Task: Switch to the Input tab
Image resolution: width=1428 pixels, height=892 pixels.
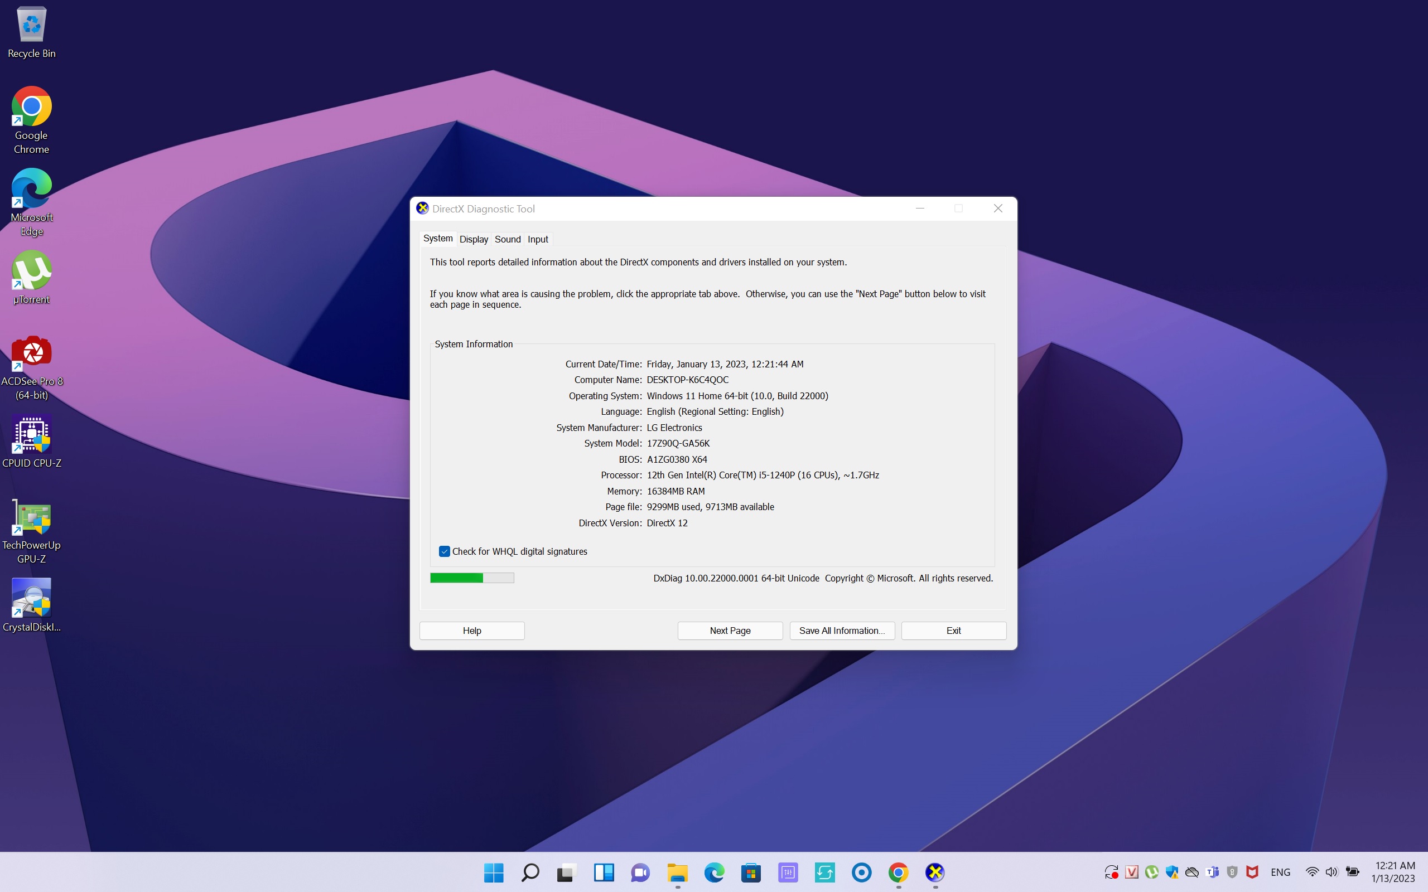Action: [x=538, y=240]
